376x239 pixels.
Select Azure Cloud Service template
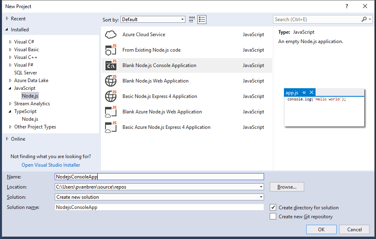point(187,35)
